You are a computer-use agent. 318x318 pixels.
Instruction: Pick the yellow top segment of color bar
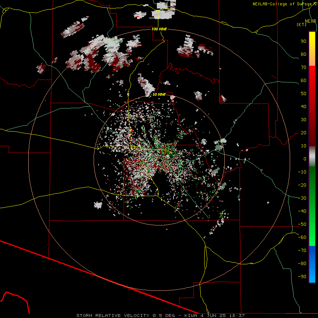312,49
